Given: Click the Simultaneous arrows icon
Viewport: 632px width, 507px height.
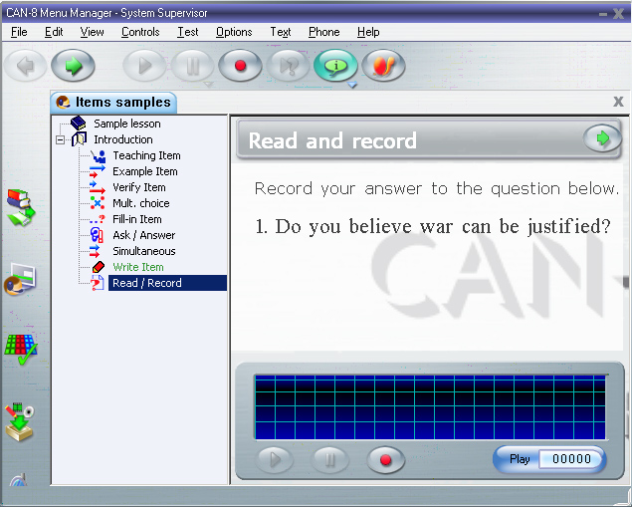Looking at the screenshot, I should [96, 251].
